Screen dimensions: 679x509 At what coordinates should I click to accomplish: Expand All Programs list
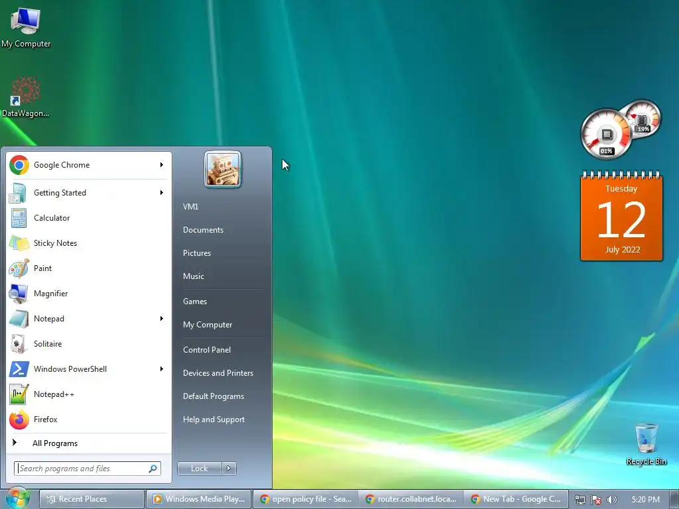pyautogui.click(x=89, y=443)
